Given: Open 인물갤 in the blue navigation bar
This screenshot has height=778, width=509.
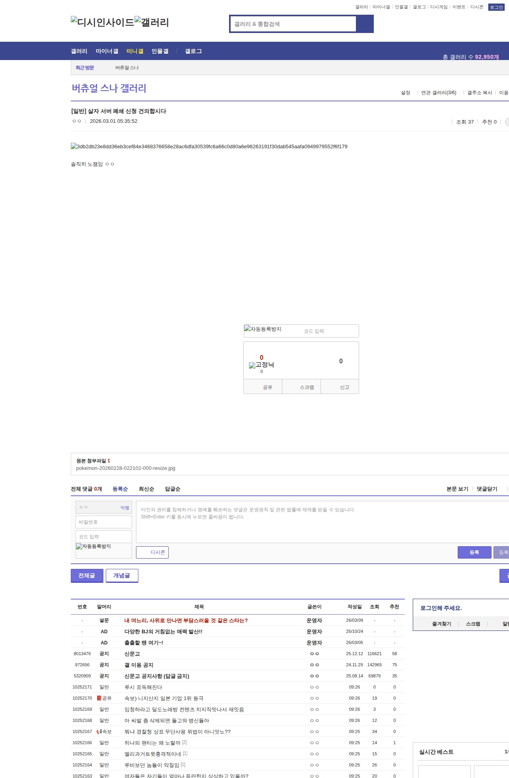Looking at the screenshot, I should point(160,51).
